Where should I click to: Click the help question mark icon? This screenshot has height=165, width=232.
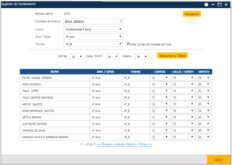206,5
